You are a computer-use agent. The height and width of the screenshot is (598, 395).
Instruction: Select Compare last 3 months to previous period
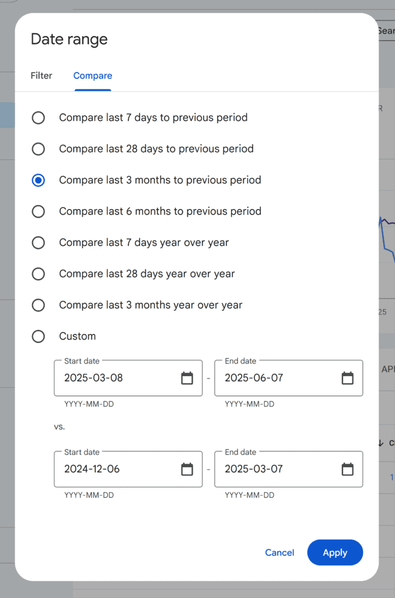38,180
